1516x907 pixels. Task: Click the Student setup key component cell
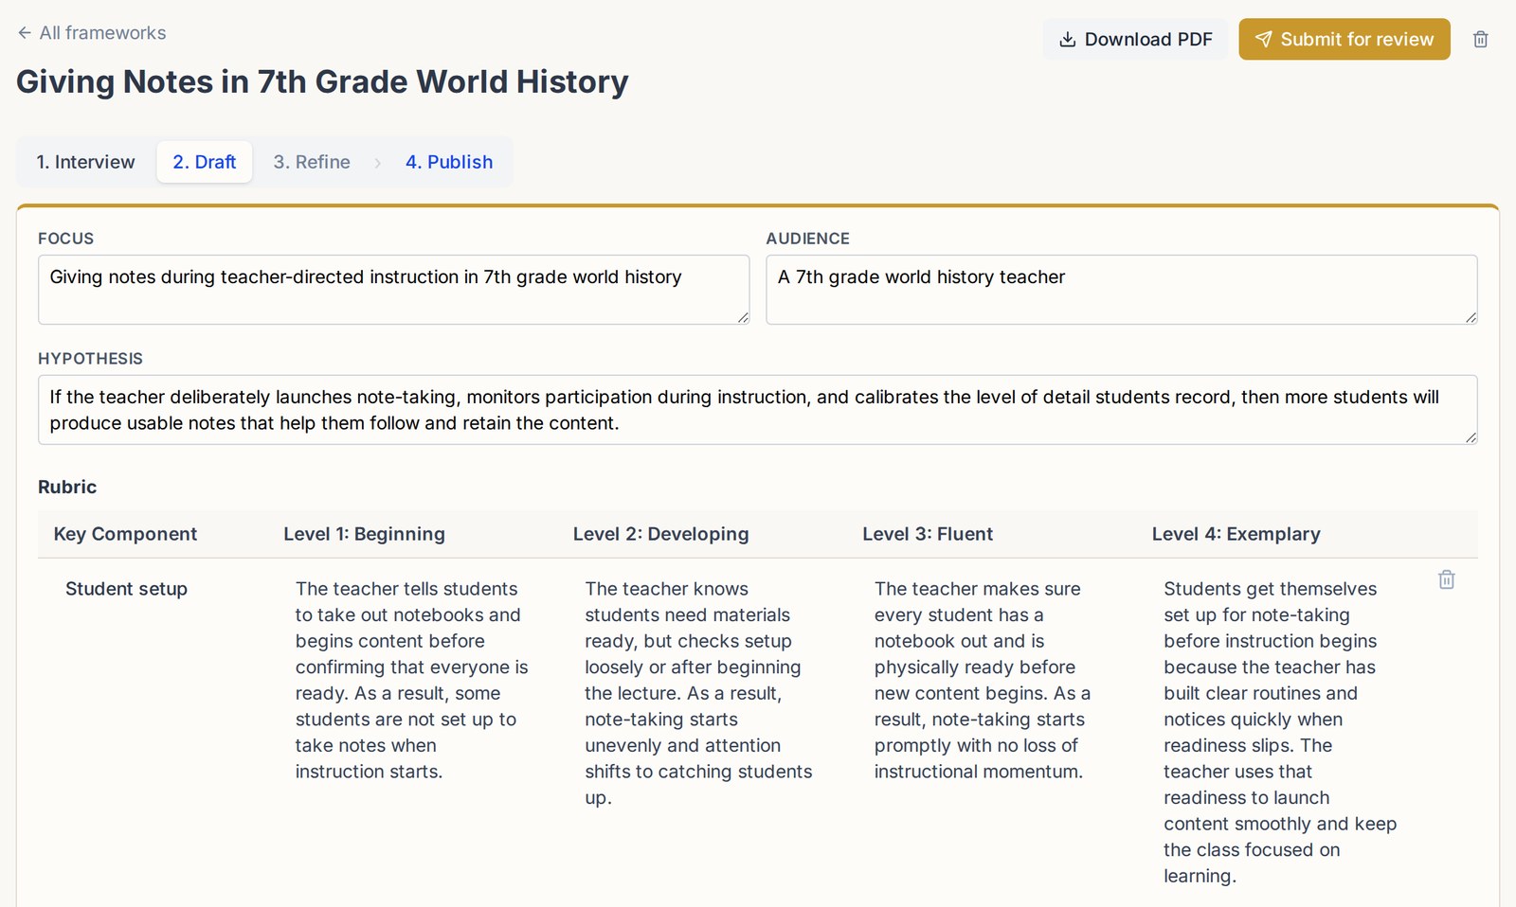click(x=127, y=589)
